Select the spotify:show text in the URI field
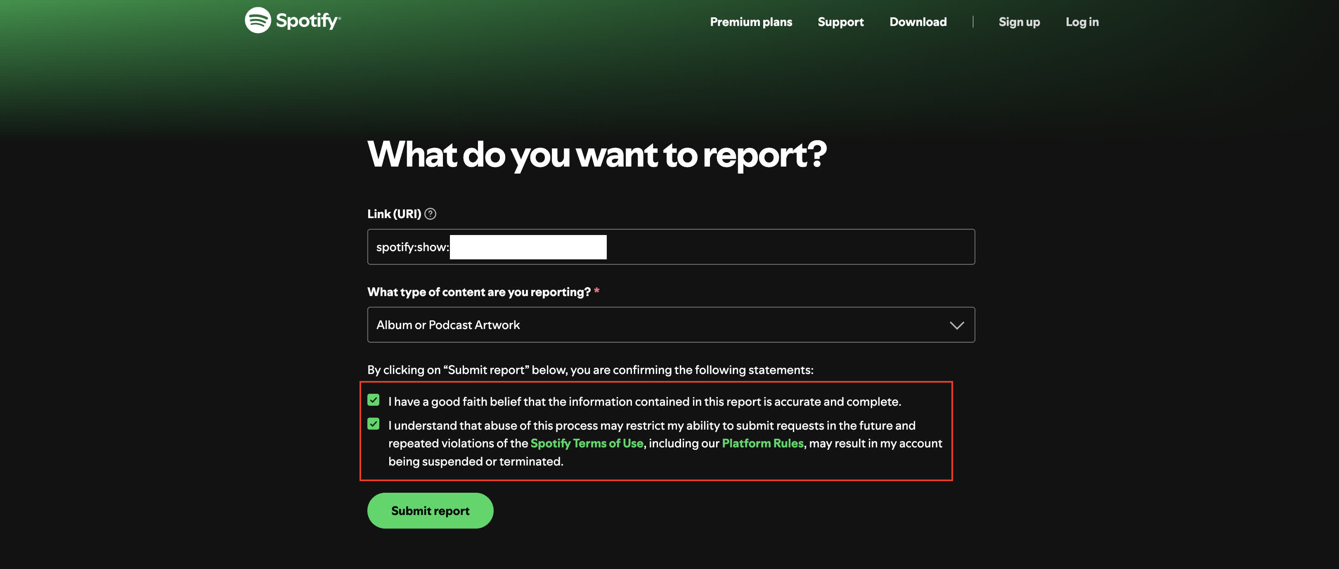This screenshot has width=1339, height=569. 412,247
